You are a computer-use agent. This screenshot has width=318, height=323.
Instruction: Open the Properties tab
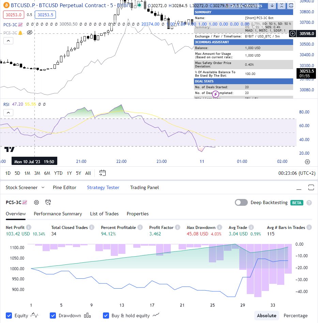pyautogui.click(x=138, y=214)
